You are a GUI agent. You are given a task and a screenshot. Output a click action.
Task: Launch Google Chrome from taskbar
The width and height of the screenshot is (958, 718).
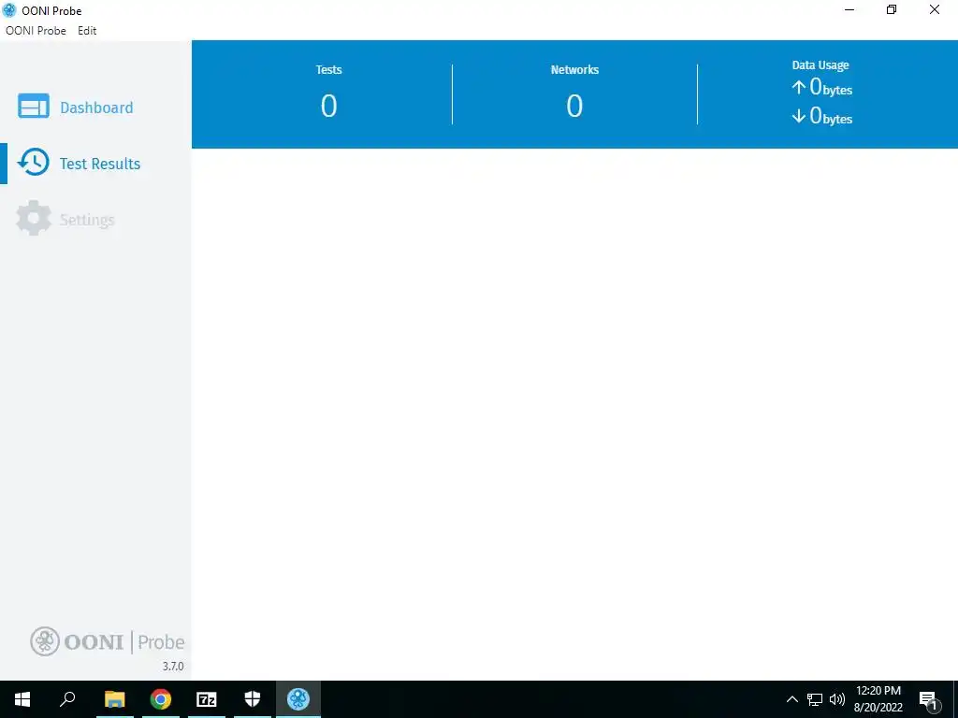[x=161, y=699]
